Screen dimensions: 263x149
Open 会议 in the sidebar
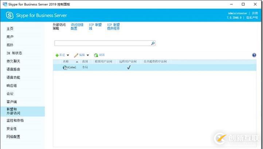tap(10, 94)
